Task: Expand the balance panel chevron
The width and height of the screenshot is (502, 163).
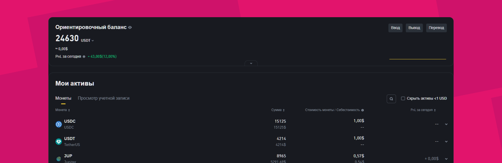Action: [x=251, y=63]
